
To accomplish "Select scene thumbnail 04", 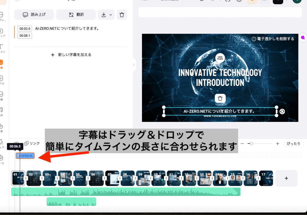I will tap(65, 178).
